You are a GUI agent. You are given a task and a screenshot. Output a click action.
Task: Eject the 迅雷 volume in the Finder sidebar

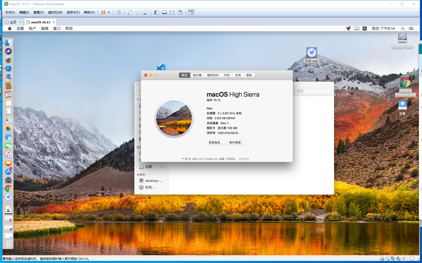[x=162, y=167]
